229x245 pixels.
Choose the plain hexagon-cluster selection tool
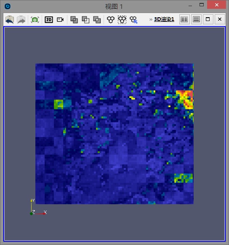[x=111, y=20]
